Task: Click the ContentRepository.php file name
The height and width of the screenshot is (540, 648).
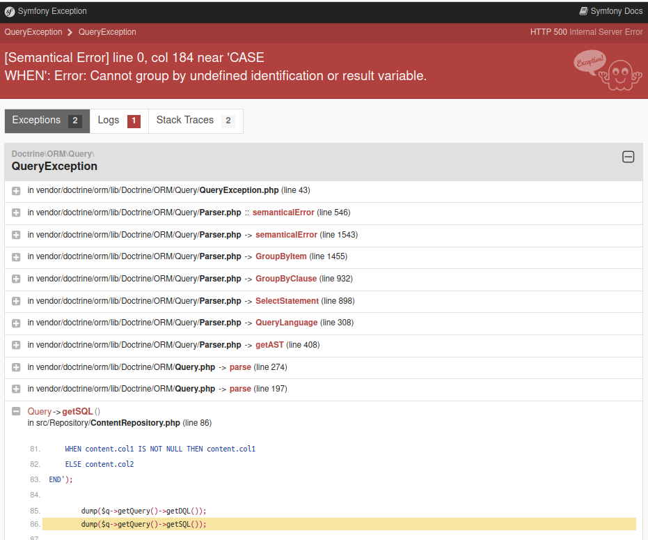Action: coord(135,423)
